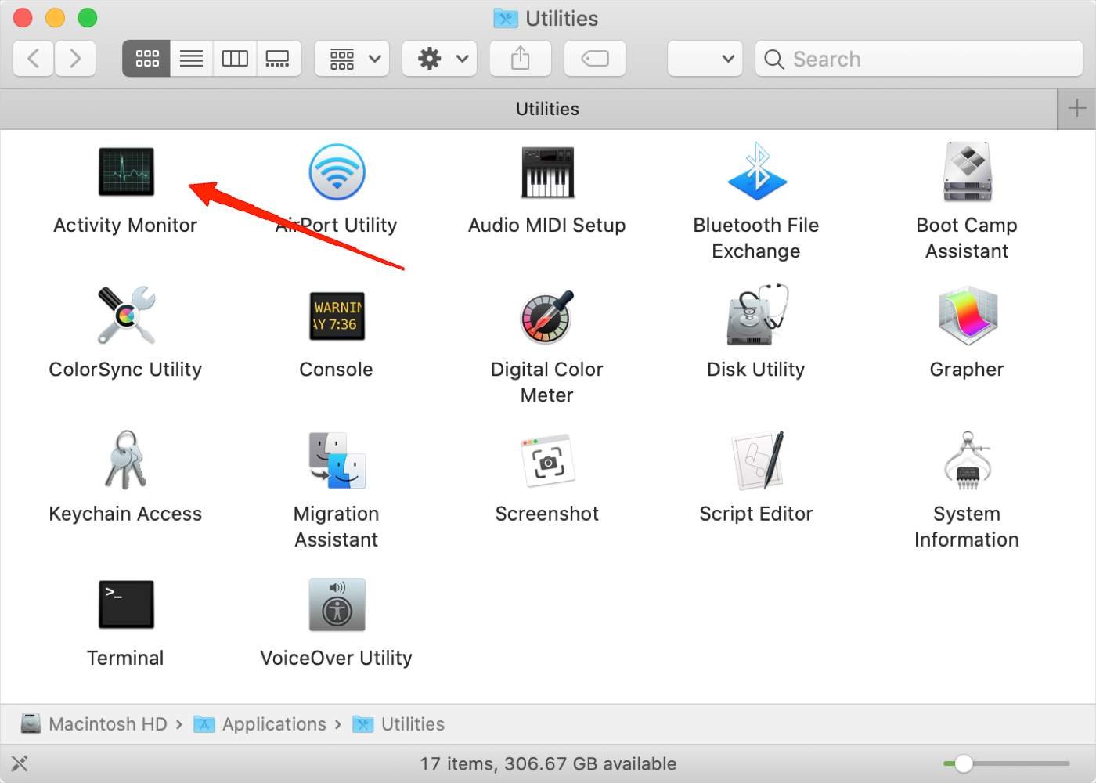This screenshot has width=1096, height=783.
Task: Open the Grapher app icon
Action: (967, 316)
